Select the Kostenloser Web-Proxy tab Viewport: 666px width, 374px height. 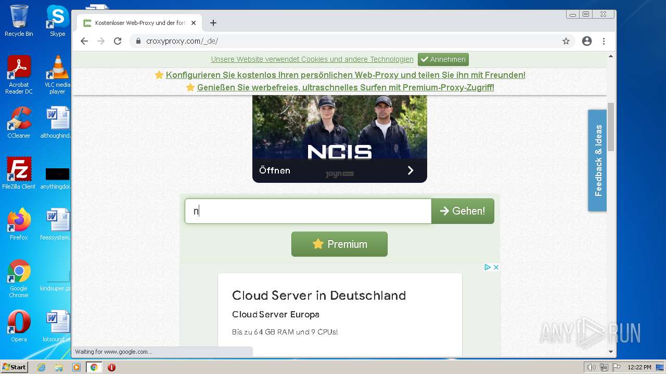click(x=139, y=23)
